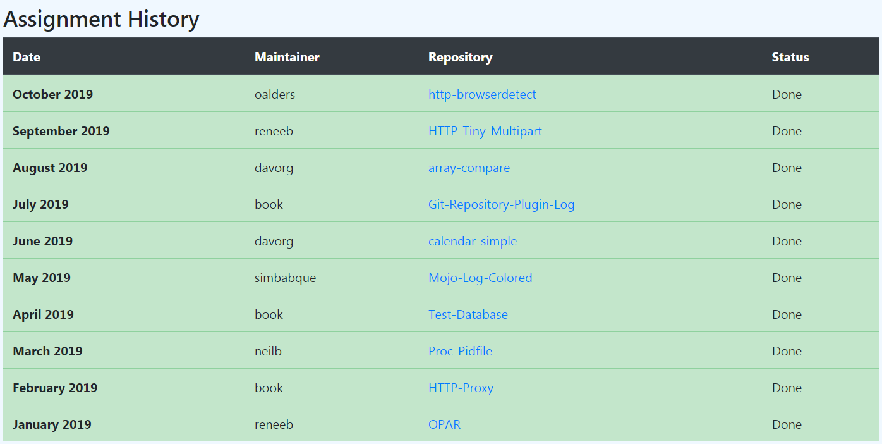Click Done status in January 2019 row

(x=787, y=424)
